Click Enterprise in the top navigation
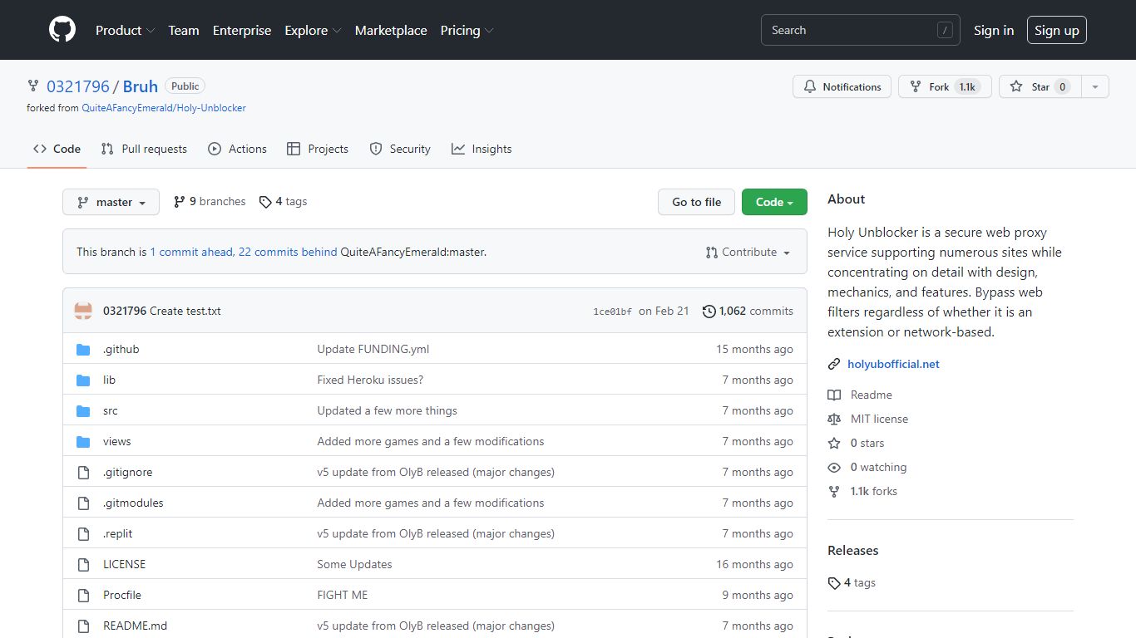Image resolution: width=1136 pixels, height=638 pixels. click(x=242, y=30)
